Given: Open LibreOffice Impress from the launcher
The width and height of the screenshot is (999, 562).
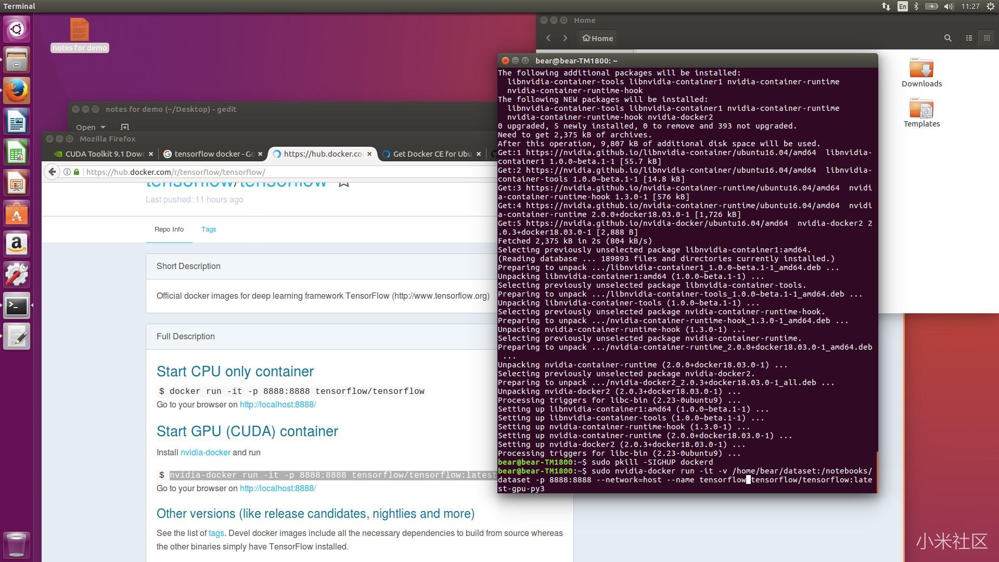Looking at the screenshot, I should 17,183.
